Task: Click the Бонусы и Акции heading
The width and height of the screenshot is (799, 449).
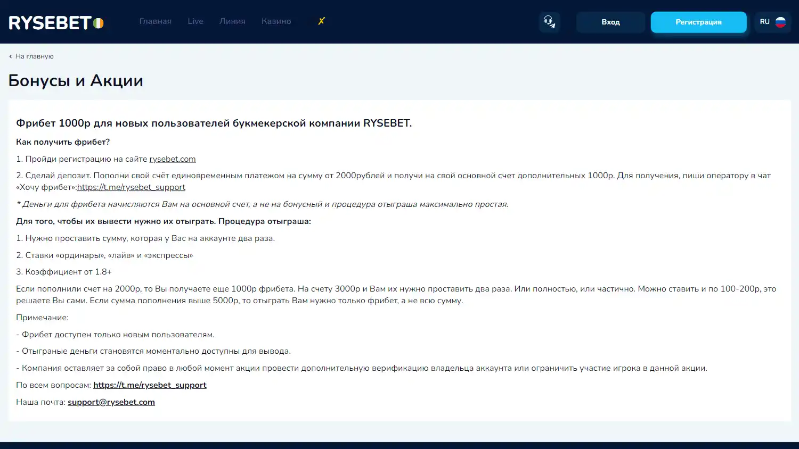Action: [x=76, y=81]
